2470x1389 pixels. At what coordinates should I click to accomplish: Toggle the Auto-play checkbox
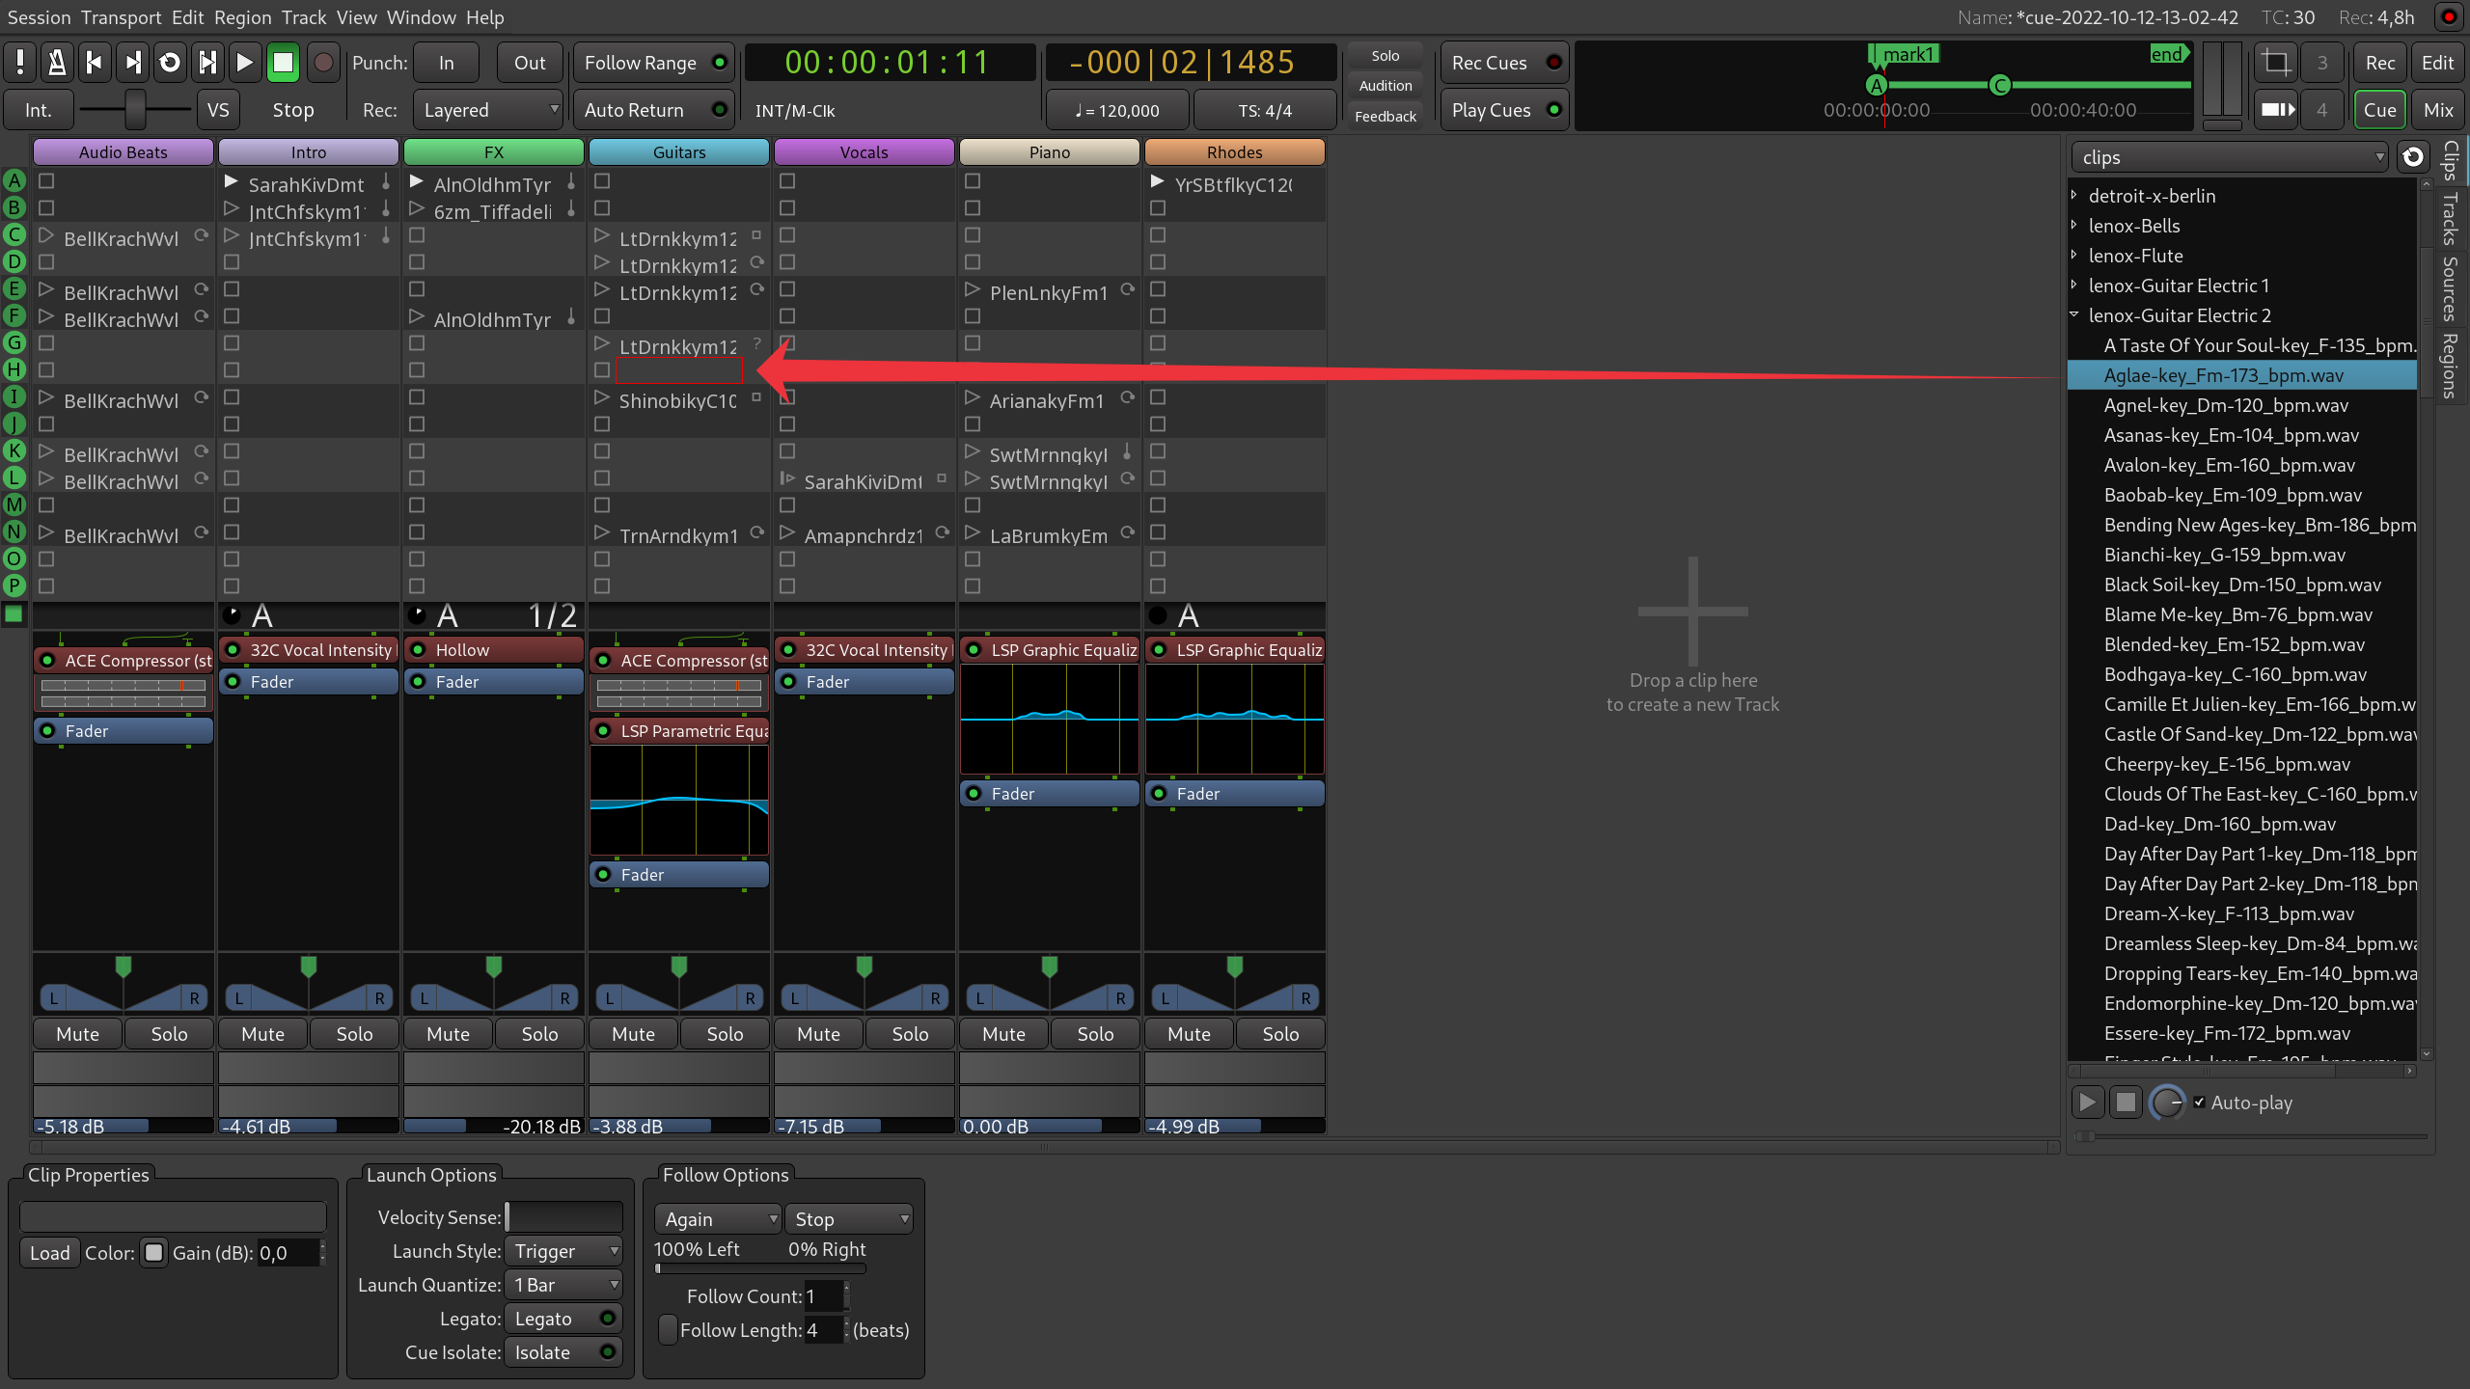2199,1103
